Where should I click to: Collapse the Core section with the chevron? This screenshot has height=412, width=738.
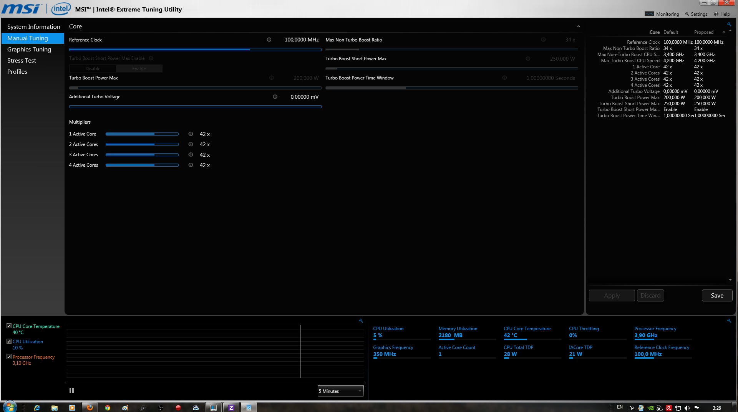point(579,26)
